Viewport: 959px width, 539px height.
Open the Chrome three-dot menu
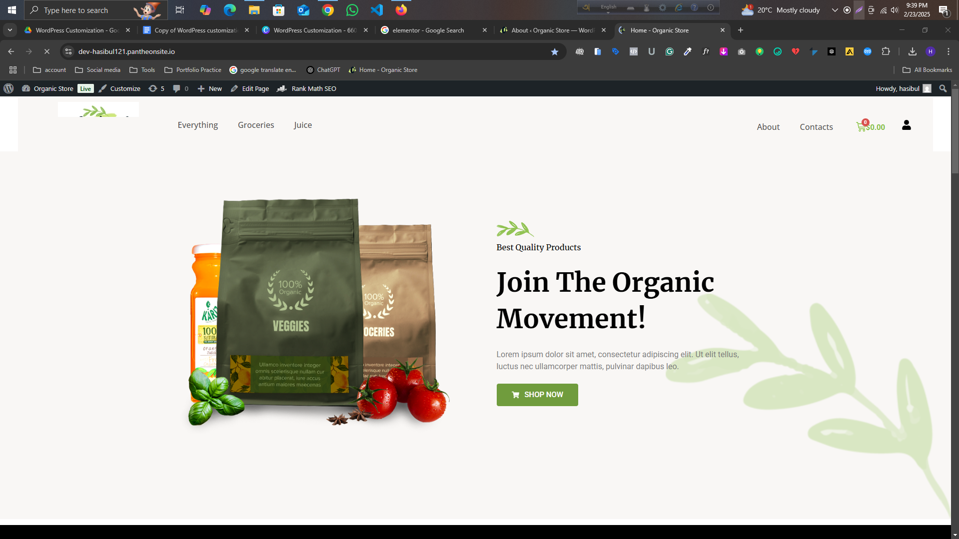948,51
